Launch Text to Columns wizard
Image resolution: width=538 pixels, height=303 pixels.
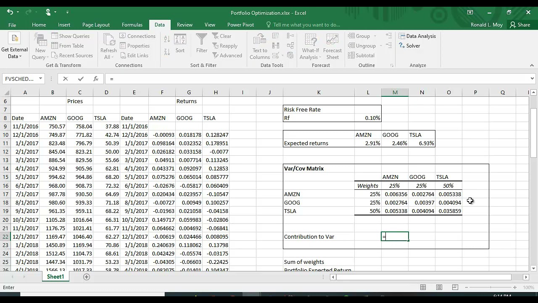pos(260,46)
